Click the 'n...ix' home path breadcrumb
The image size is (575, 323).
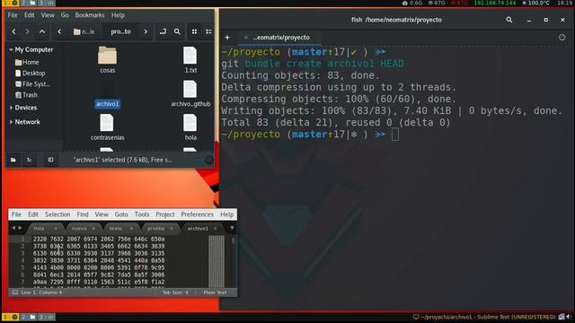click(x=84, y=31)
